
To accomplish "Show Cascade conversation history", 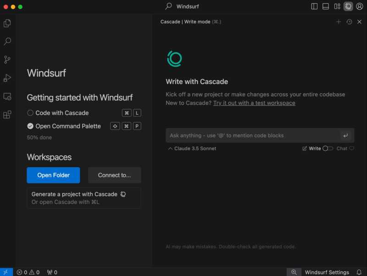I will [x=349, y=22].
